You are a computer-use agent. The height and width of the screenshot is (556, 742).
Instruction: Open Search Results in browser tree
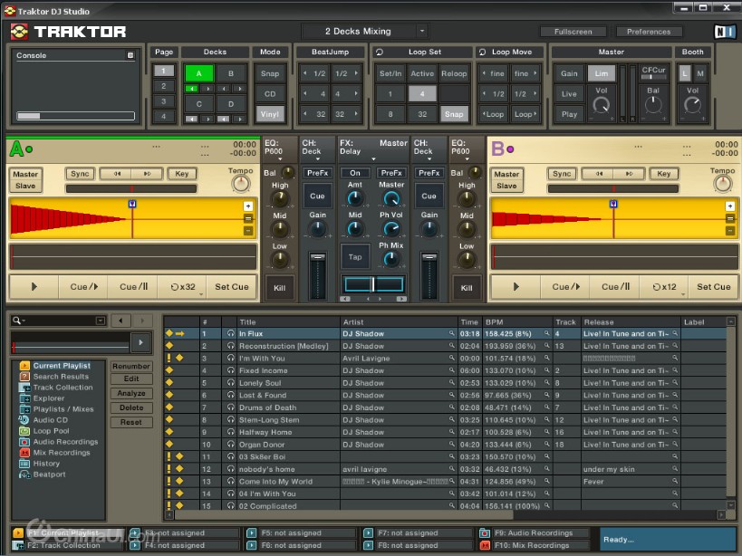coord(61,377)
